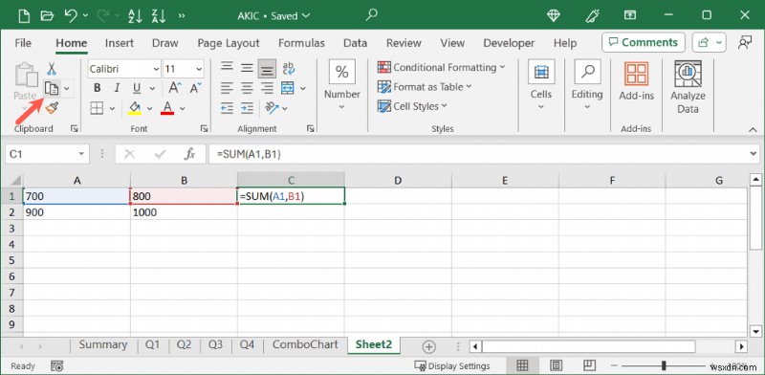The width and height of the screenshot is (765, 375).
Task: Toggle Italic formatting
Action: 117,88
